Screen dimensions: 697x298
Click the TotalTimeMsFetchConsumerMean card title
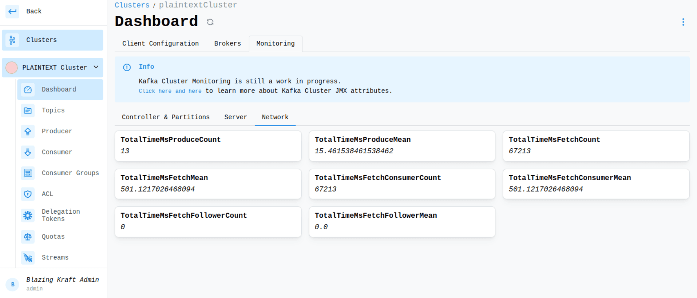tap(570, 178)
